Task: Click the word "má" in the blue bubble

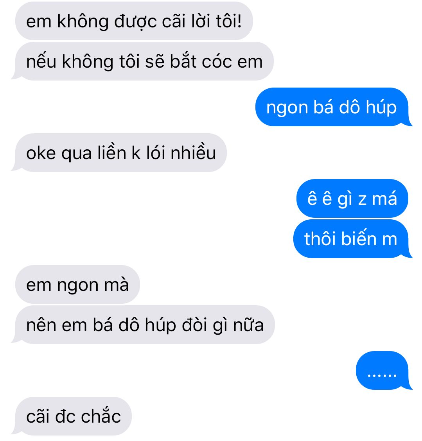Action: point(384,199)
